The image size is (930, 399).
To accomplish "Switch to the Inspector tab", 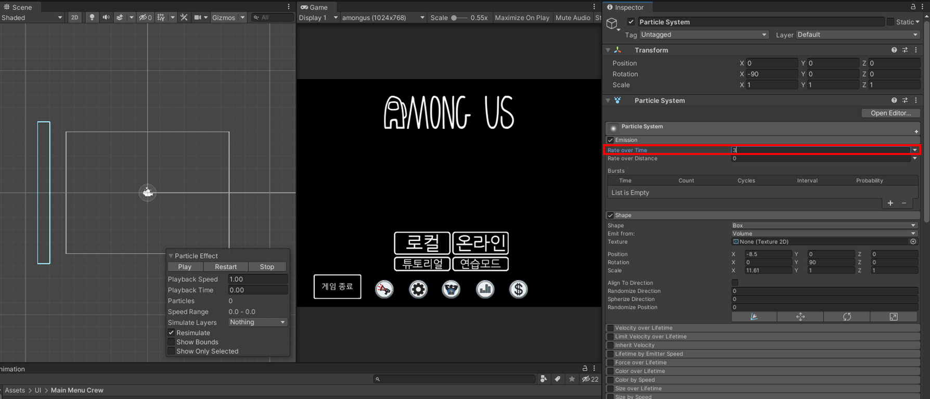I will pyautogui.click(x=625, y=7).
